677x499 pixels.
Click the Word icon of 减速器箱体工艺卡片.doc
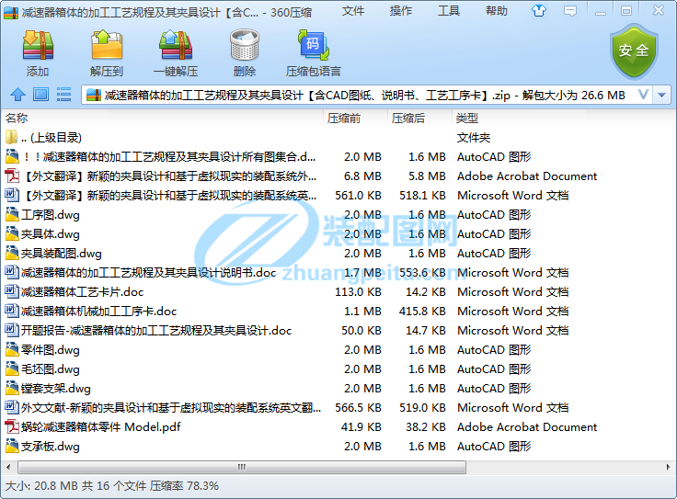pyautogui.click(x=12, y=291)
